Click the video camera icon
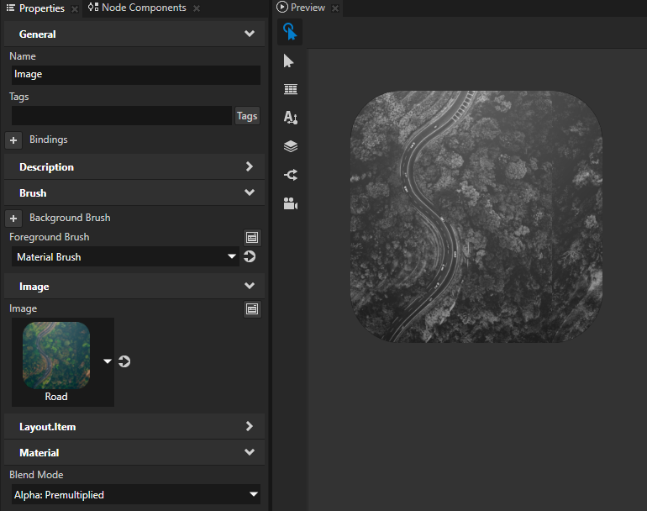This screenshot has width=647, height=511. coord(290,203)
